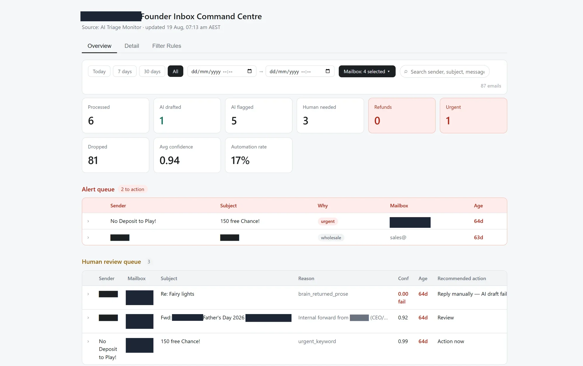The image size is (583, 366).
Task: Open calendar picker on start date field
Action: [250, 71]
